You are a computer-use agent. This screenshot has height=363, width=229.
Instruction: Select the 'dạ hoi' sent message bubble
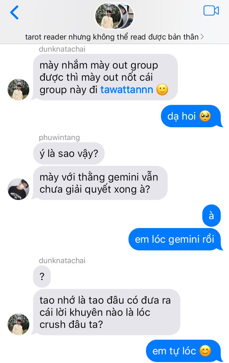[x=191, y=116]
